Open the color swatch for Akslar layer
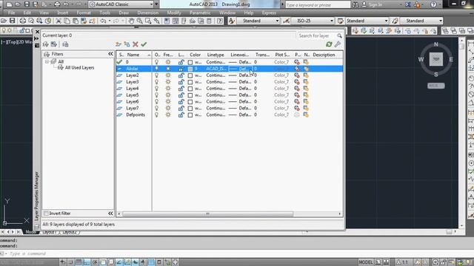The image size is (474, 266). [x=190, y=69]
